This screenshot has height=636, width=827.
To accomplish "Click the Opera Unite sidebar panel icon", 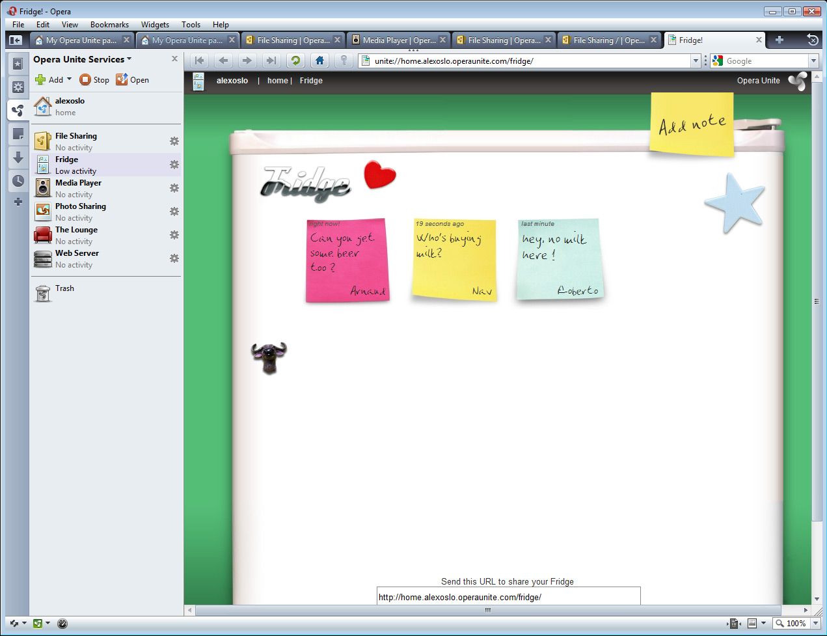I will click(18, 111).
